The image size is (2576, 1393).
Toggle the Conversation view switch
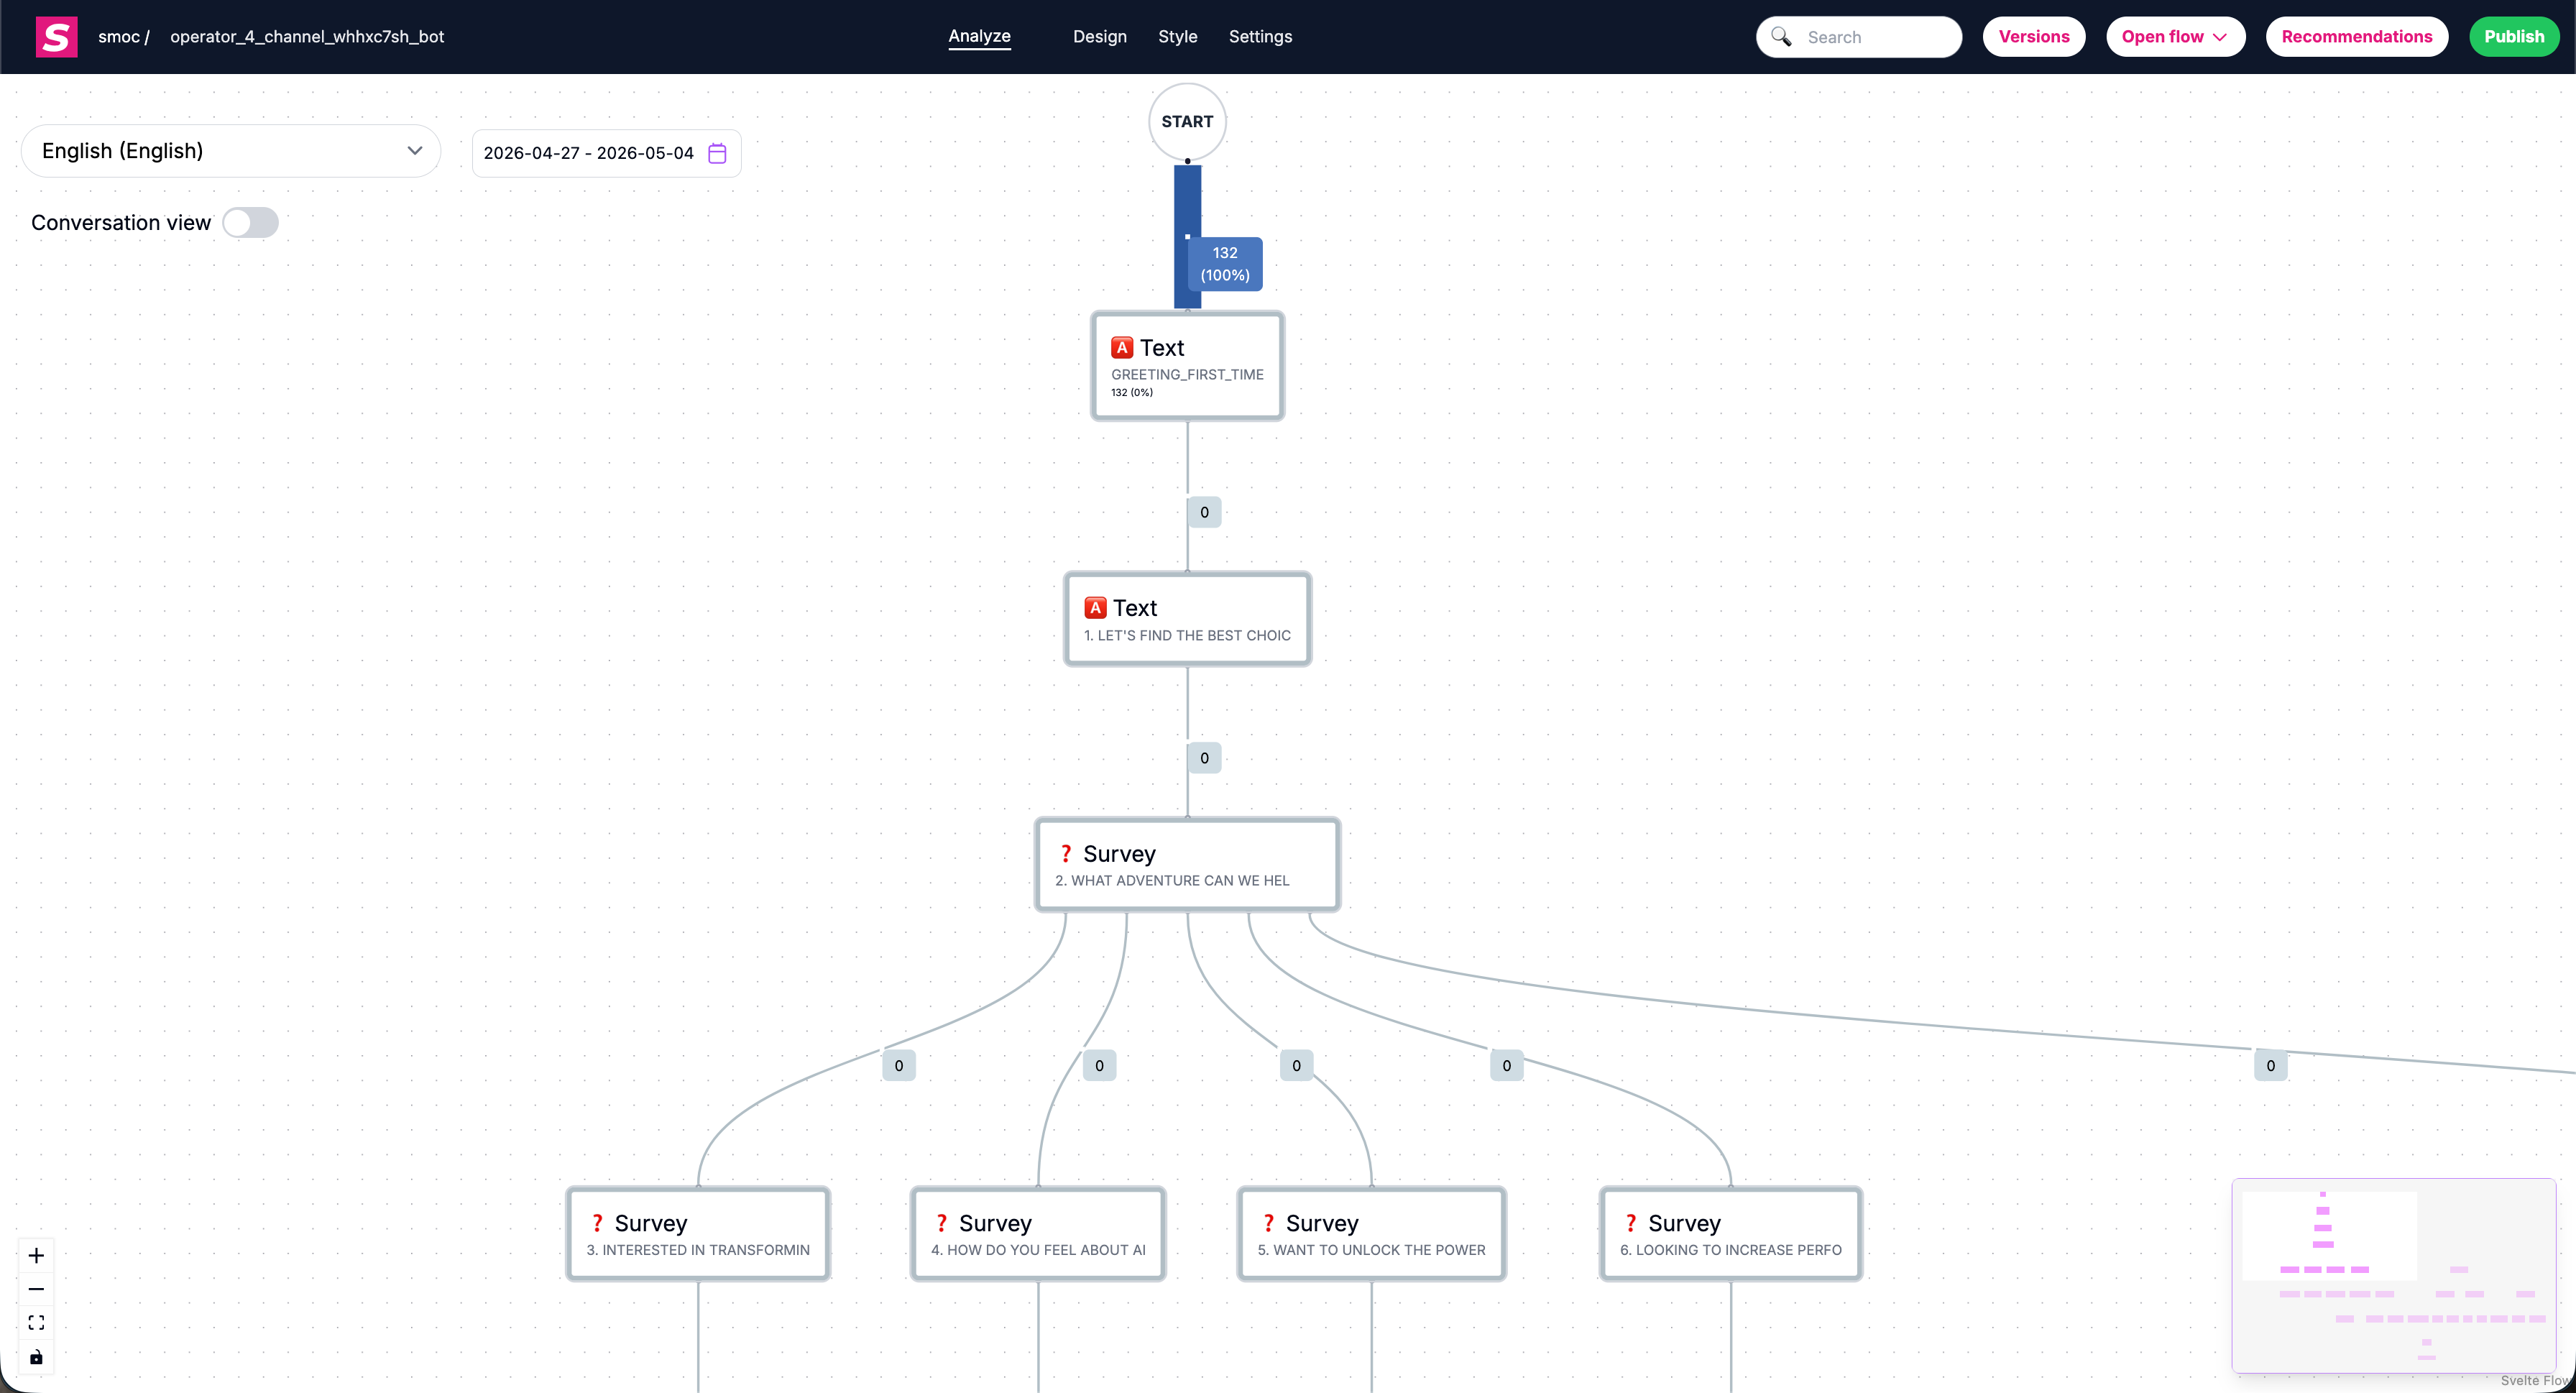click(250, 222)
